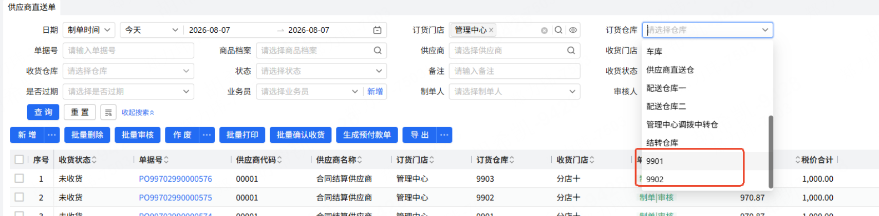Screen dimensions: 879x216
Task: Click supplier field search magnifier
Action: click(571, 50)
